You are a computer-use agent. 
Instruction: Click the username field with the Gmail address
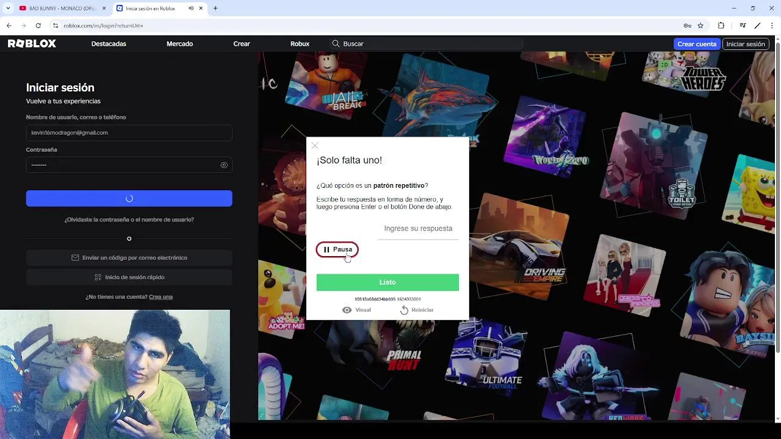(x=129, y=133)
